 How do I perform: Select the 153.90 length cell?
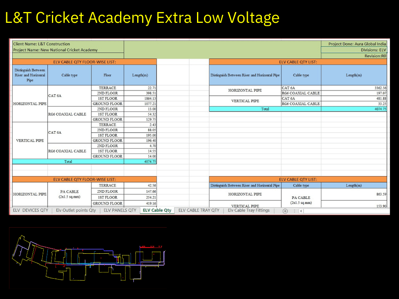pos(354,204)
